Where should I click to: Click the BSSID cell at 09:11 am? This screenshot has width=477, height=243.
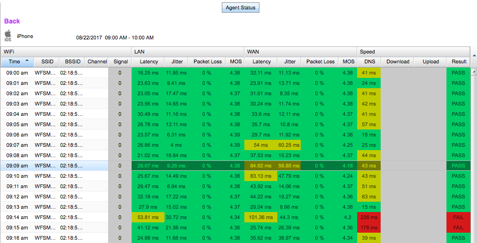71,187
